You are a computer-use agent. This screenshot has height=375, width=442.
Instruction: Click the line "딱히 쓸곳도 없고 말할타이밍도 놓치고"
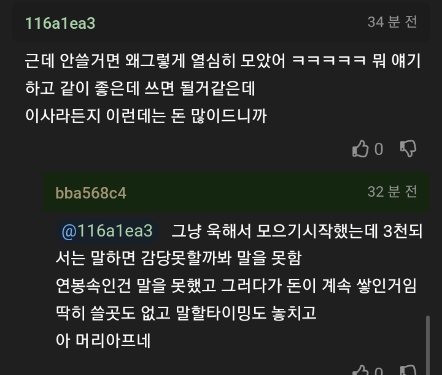point(185,313)
